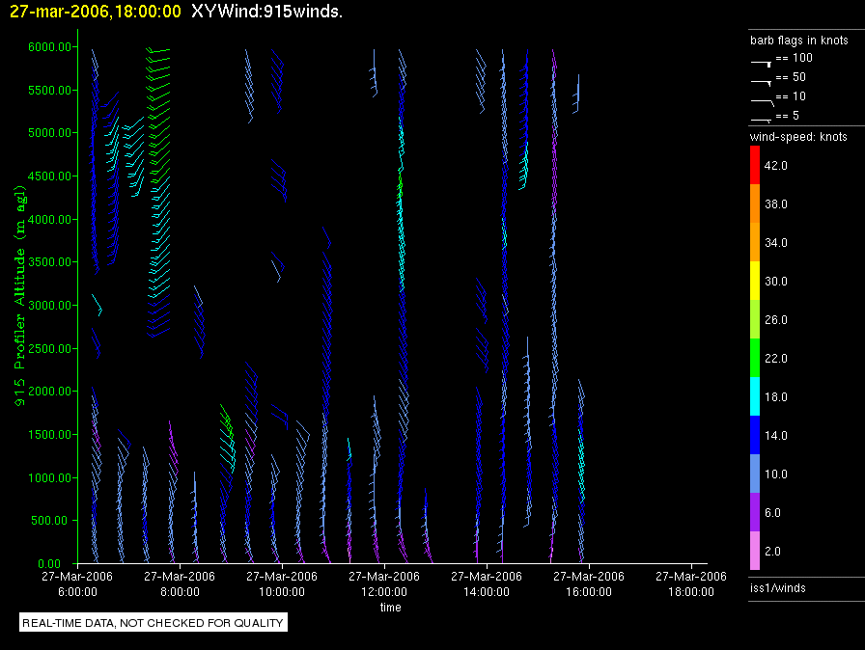Pick the cyan 18.0 knots color band
This screenshot has height=650, width=865.
756,396
